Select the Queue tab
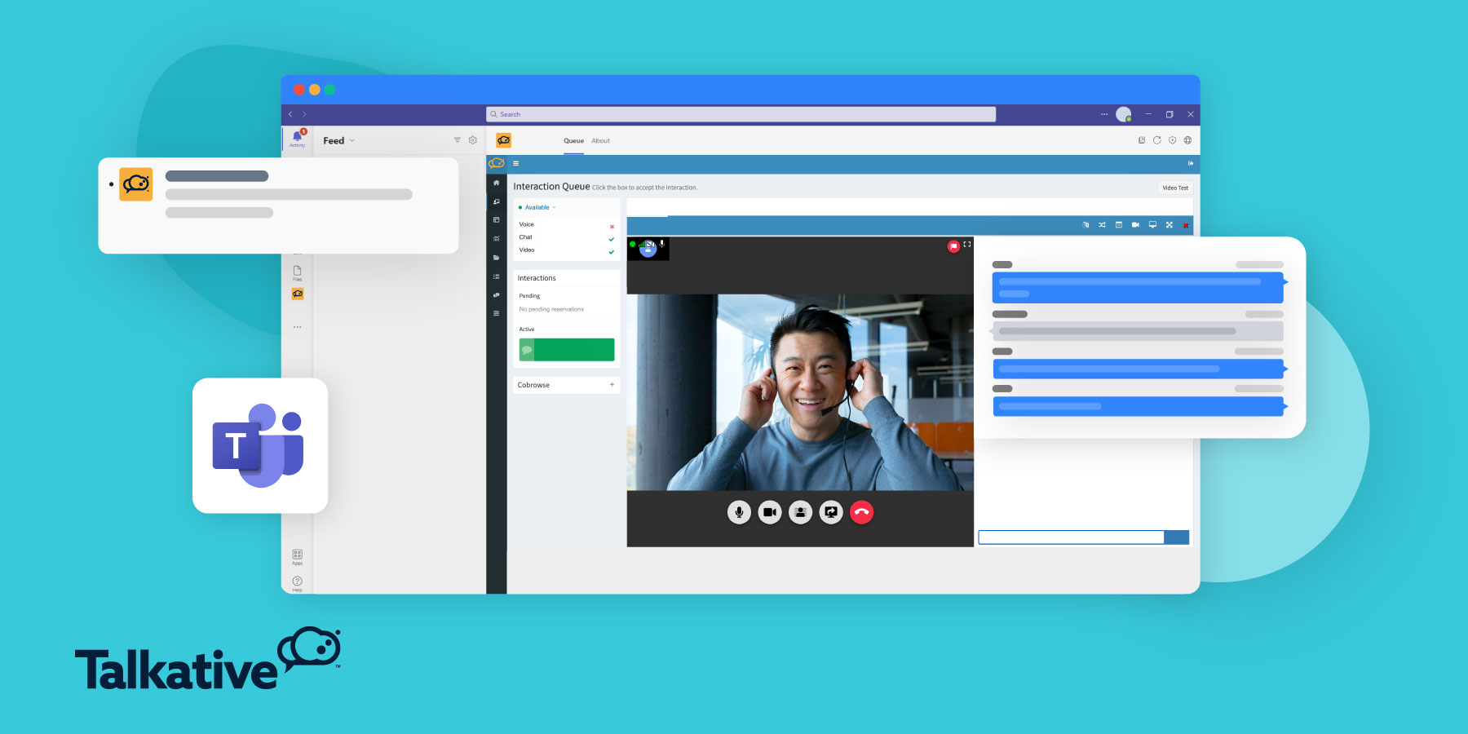 click(x=573, y=141)
